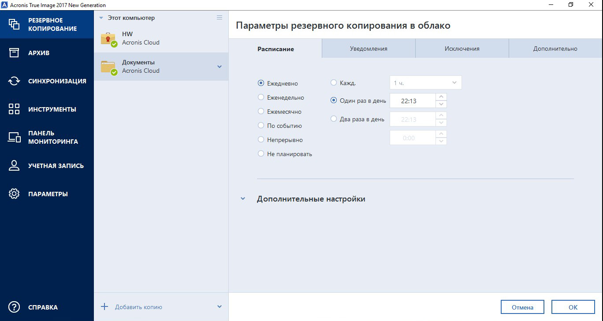Open the Добавить копию dropdown arrow
The image size is (603, 321).
(x=220, y=307)
